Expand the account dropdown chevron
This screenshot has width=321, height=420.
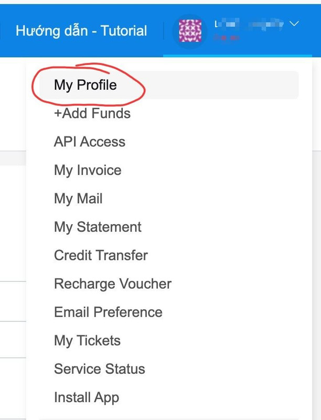click(294, 24)
